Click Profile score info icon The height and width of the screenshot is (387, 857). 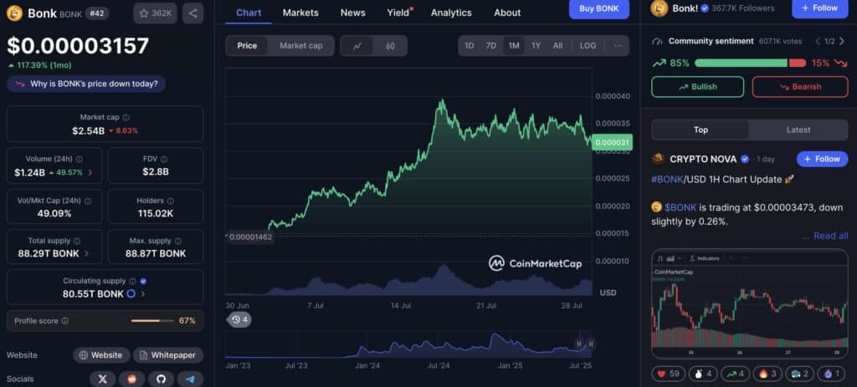pos(65,321)
